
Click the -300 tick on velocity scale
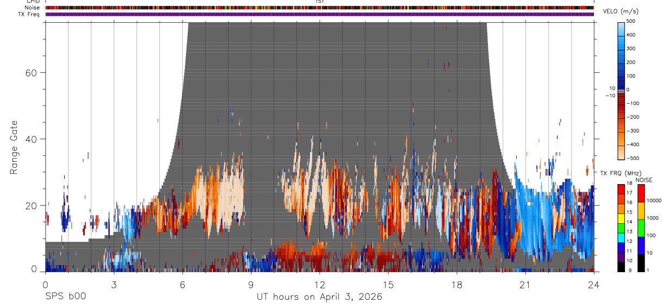point(633,130)
